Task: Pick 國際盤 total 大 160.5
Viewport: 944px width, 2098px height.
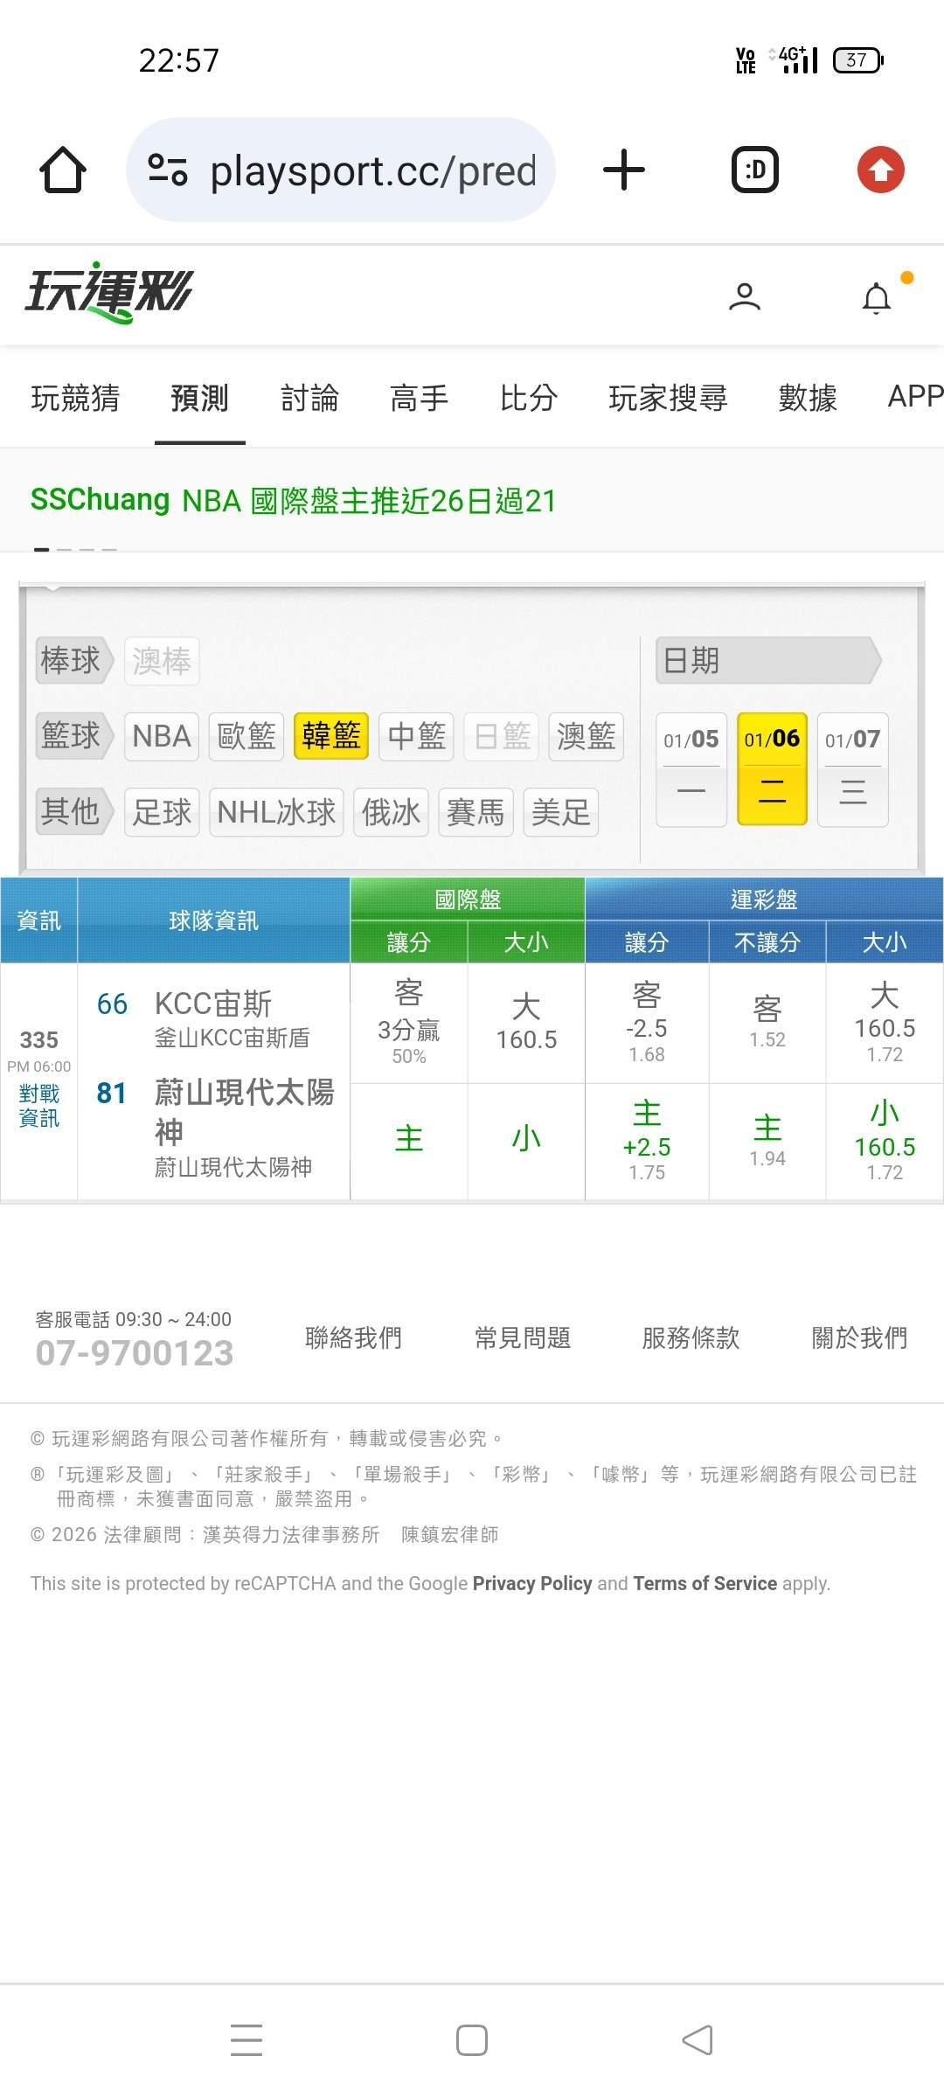Action: click(526, 1023)
